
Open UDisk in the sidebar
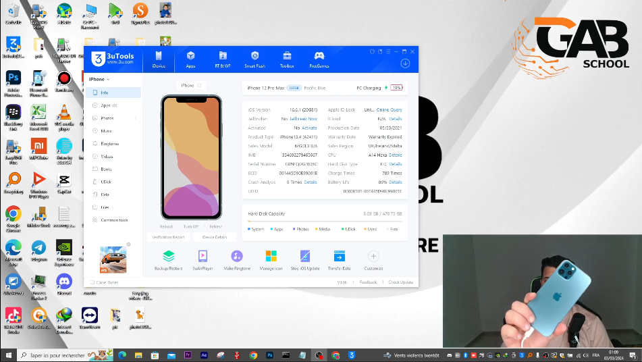tap(113, 182)
